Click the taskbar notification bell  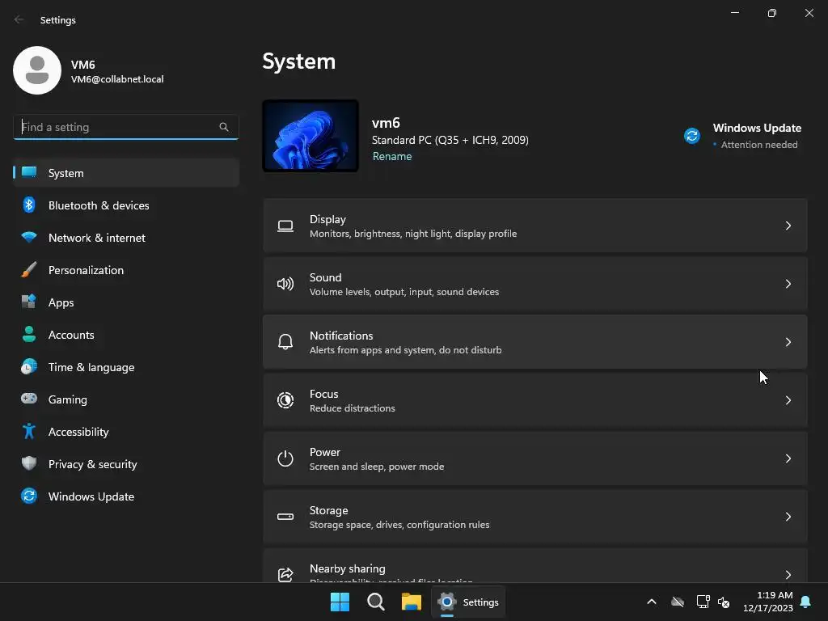(806, 602)
